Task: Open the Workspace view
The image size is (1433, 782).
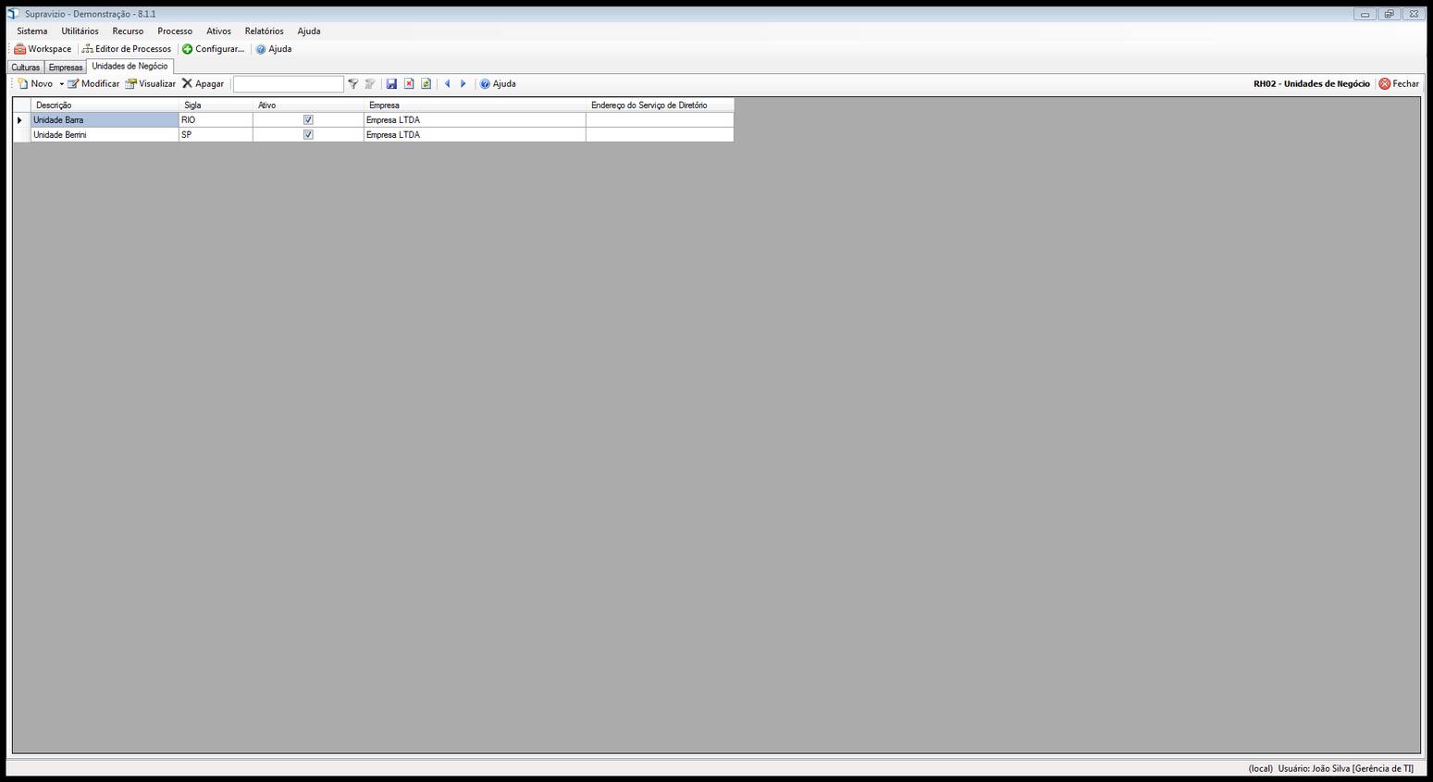Action: click(43, 49)
